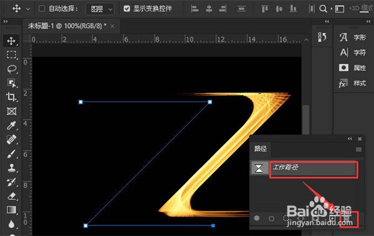Collapse the Paths panel to icons
The height and width of the screenshot is (236, 374).
pyautogui.click(x=350, y=138)
